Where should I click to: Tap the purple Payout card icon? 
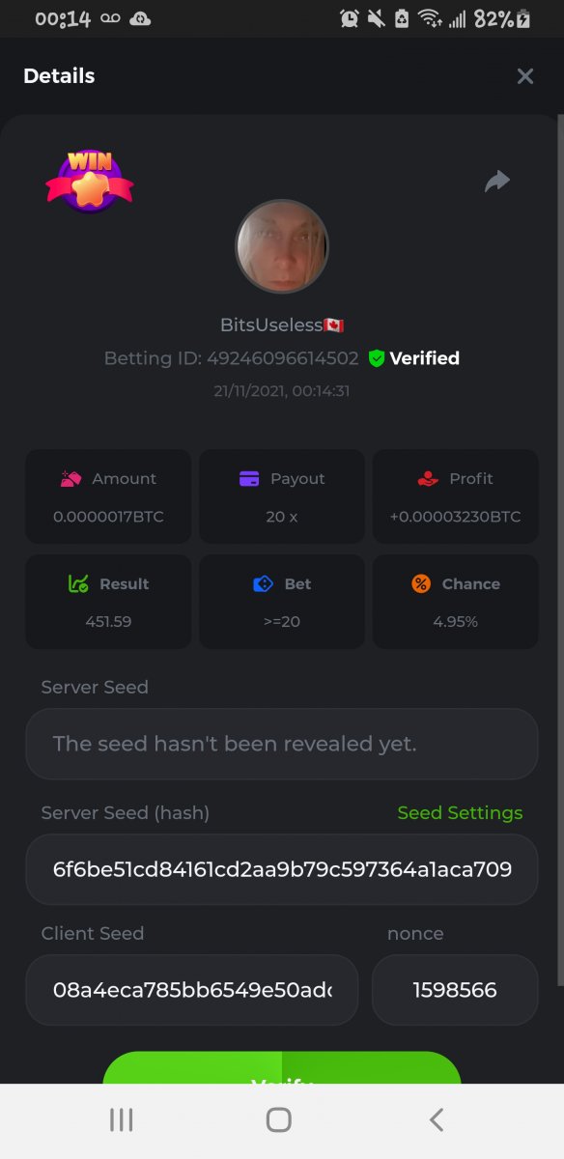coord(249,478)
